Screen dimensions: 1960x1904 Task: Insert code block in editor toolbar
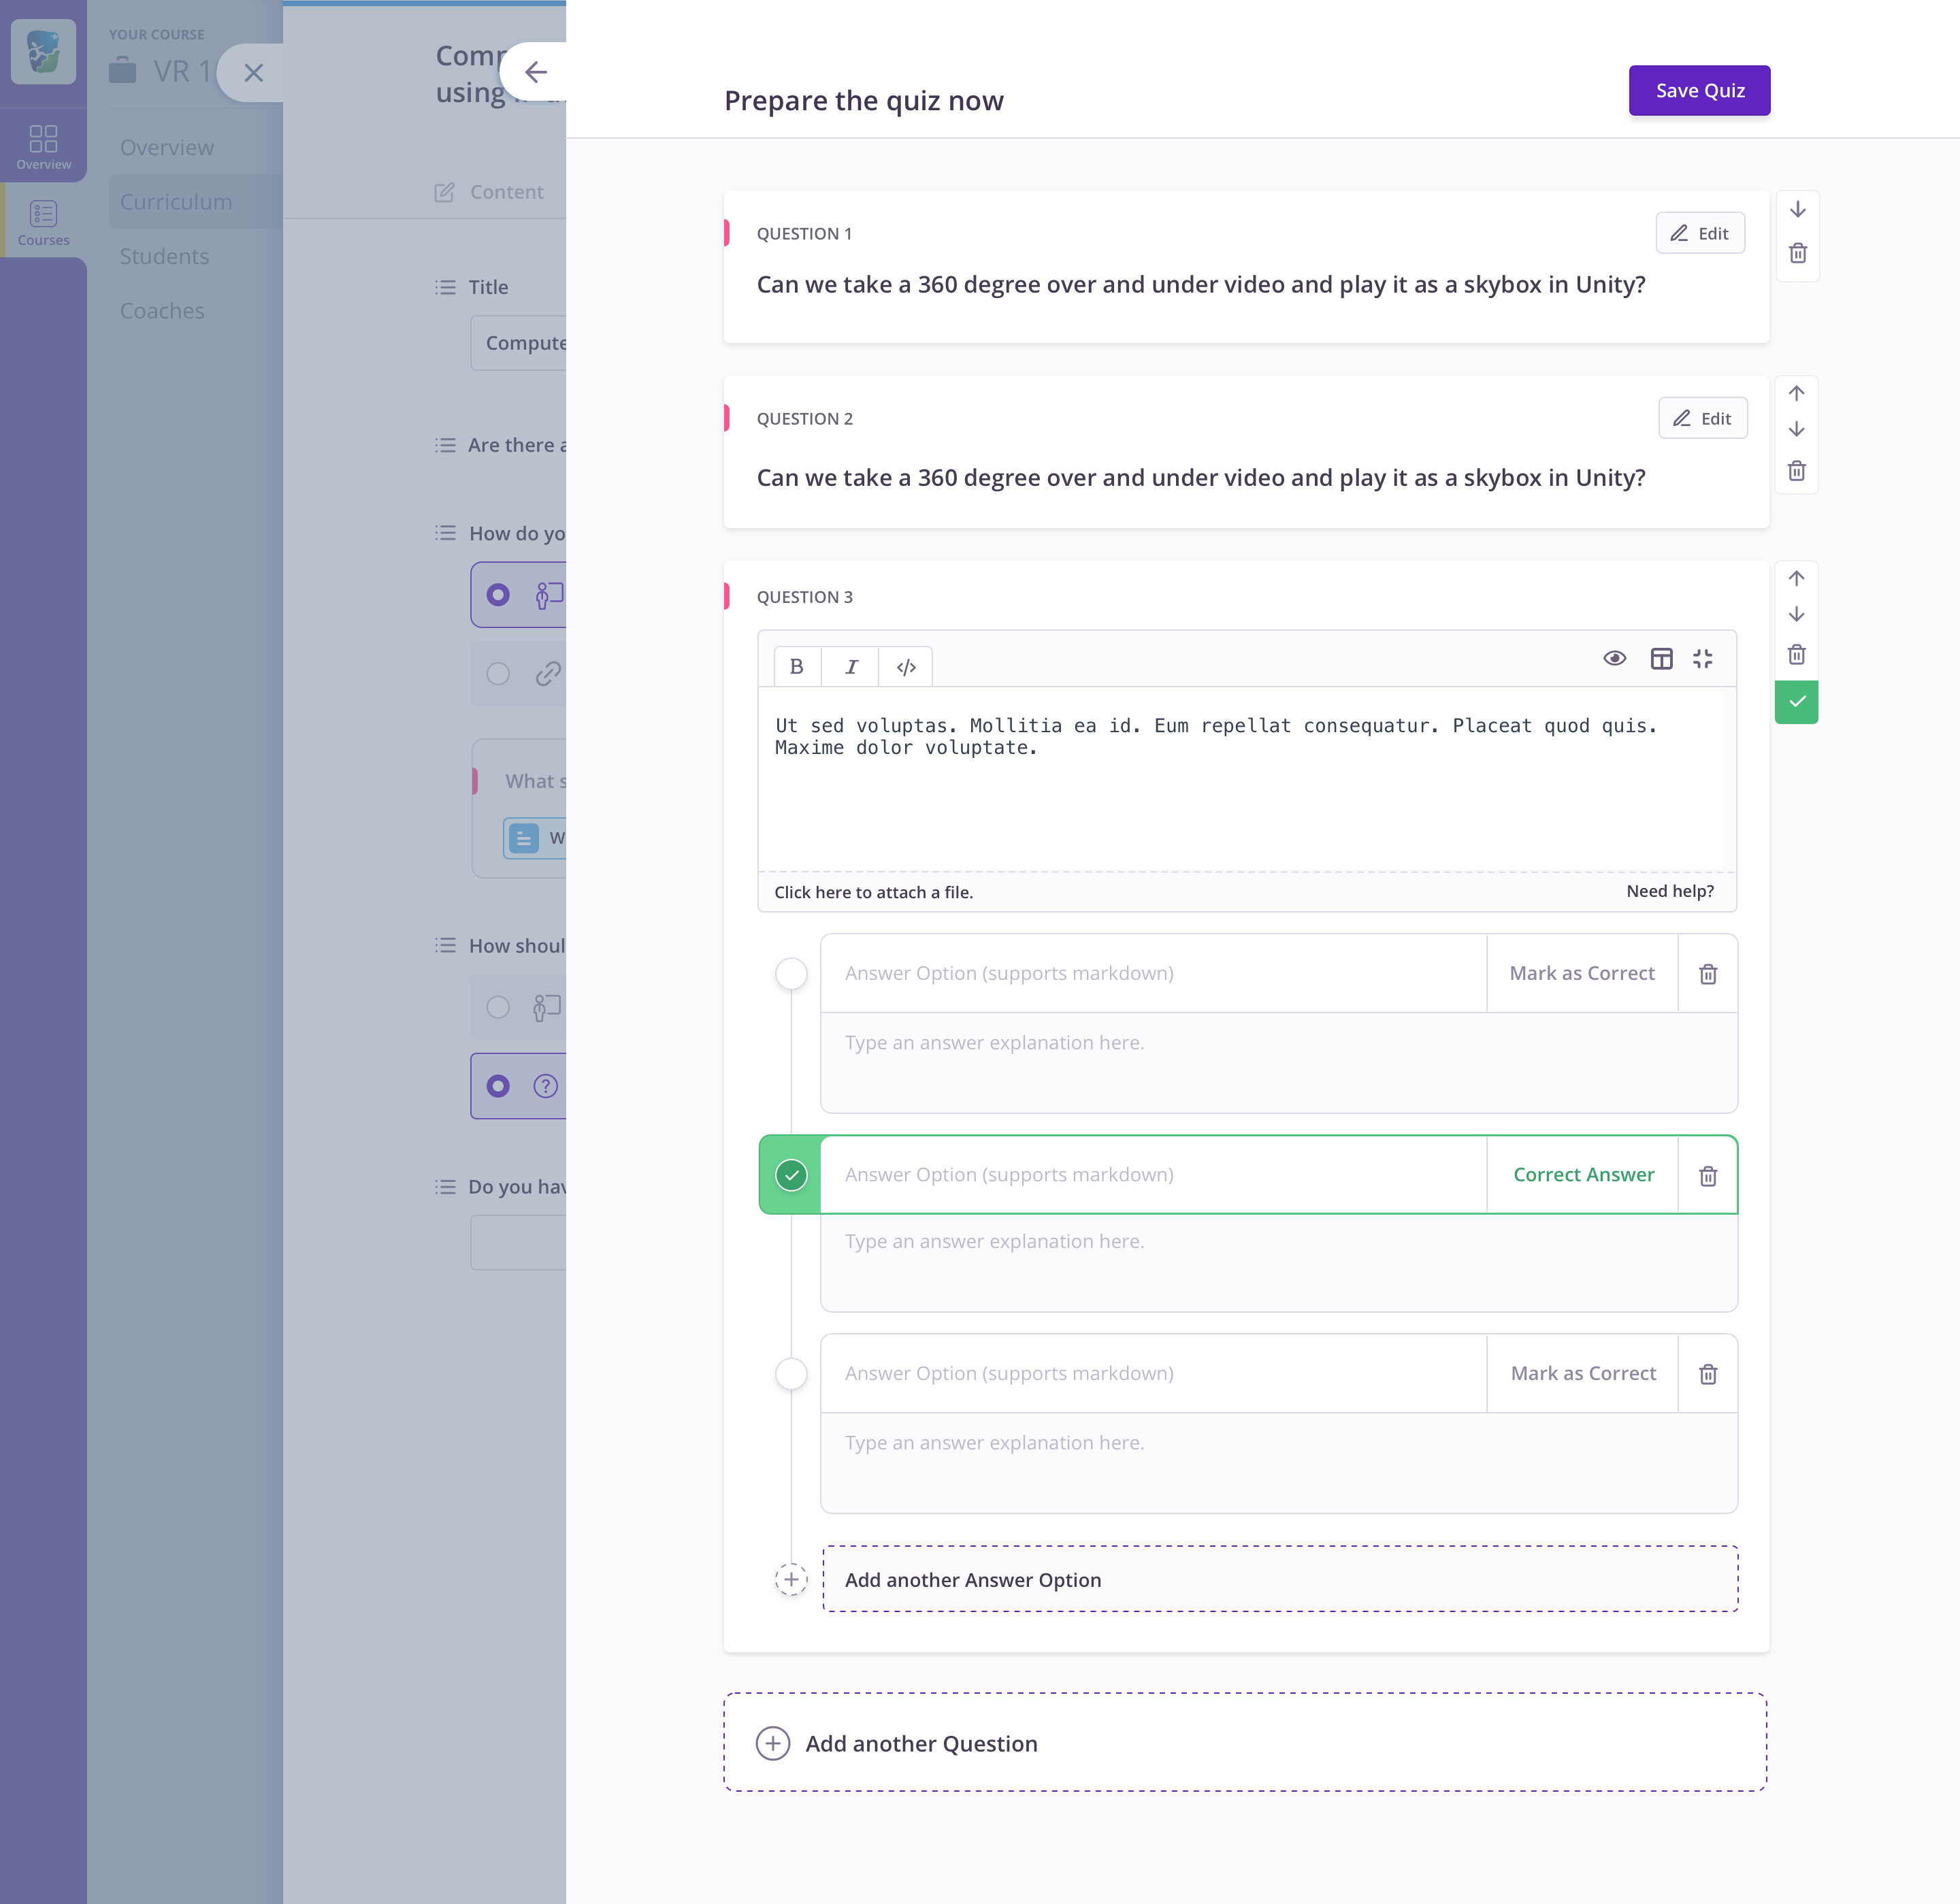point(906,667)
